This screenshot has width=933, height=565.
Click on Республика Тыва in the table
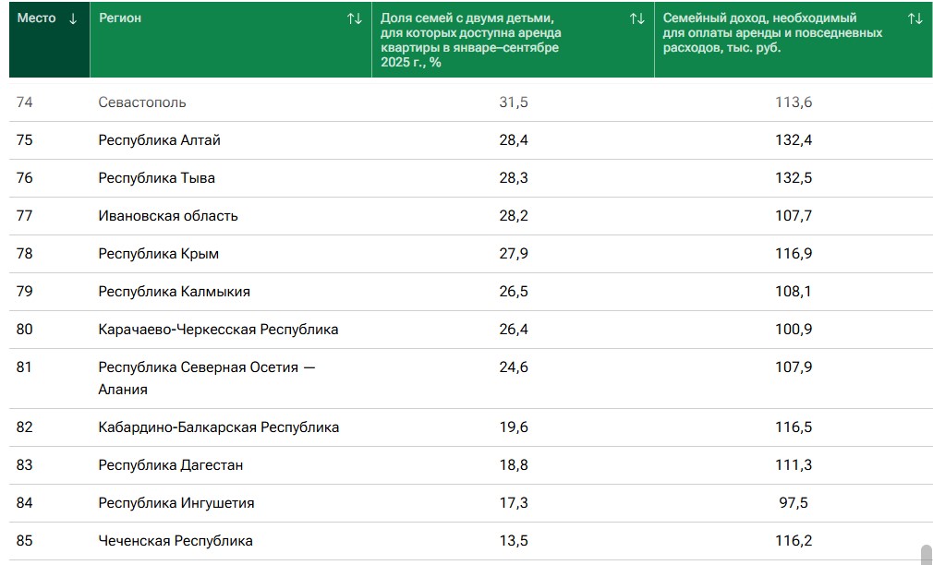tap(156, 178)
